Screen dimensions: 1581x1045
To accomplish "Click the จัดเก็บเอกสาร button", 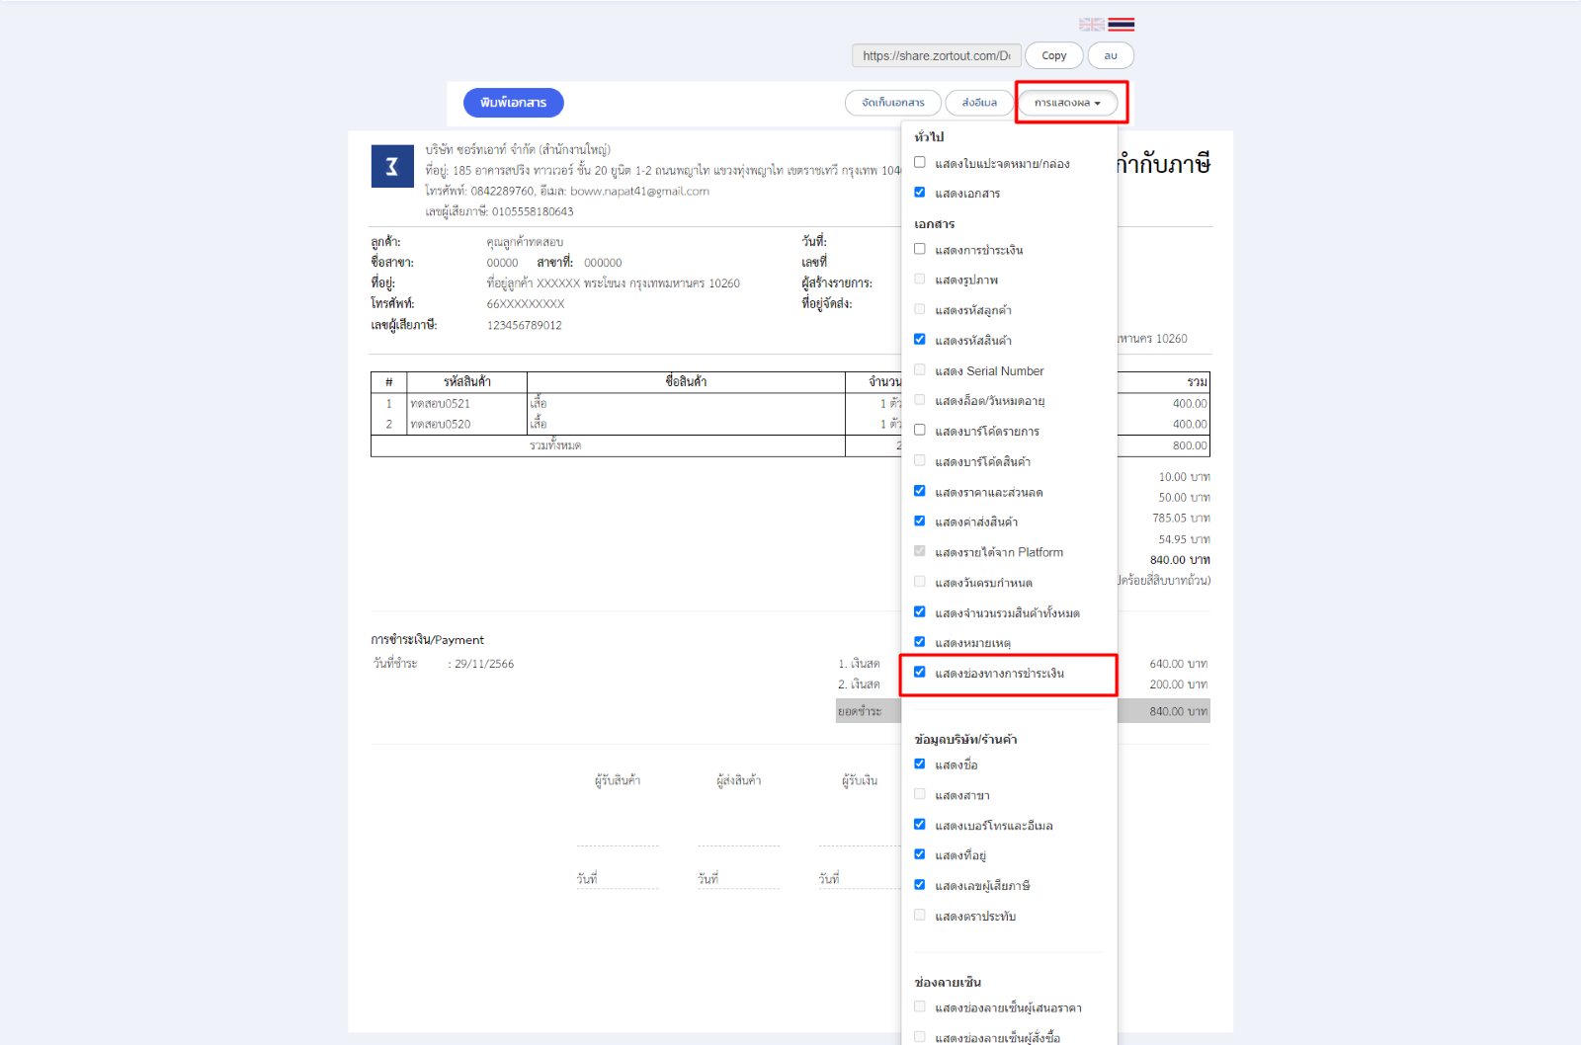I will pyautogui.click(x=892, y=103).
